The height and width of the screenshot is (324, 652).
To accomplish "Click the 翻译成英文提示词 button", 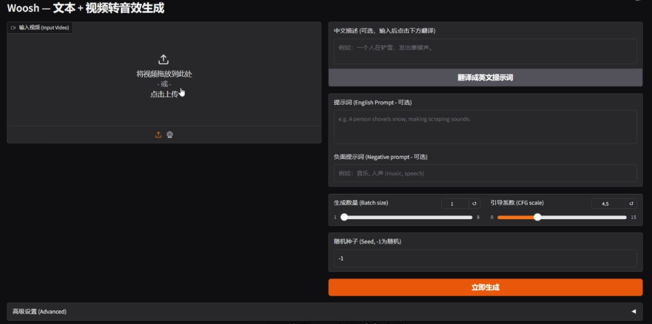I will [x=485, y=78].
